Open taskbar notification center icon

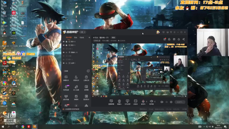(x=225, y=127)
